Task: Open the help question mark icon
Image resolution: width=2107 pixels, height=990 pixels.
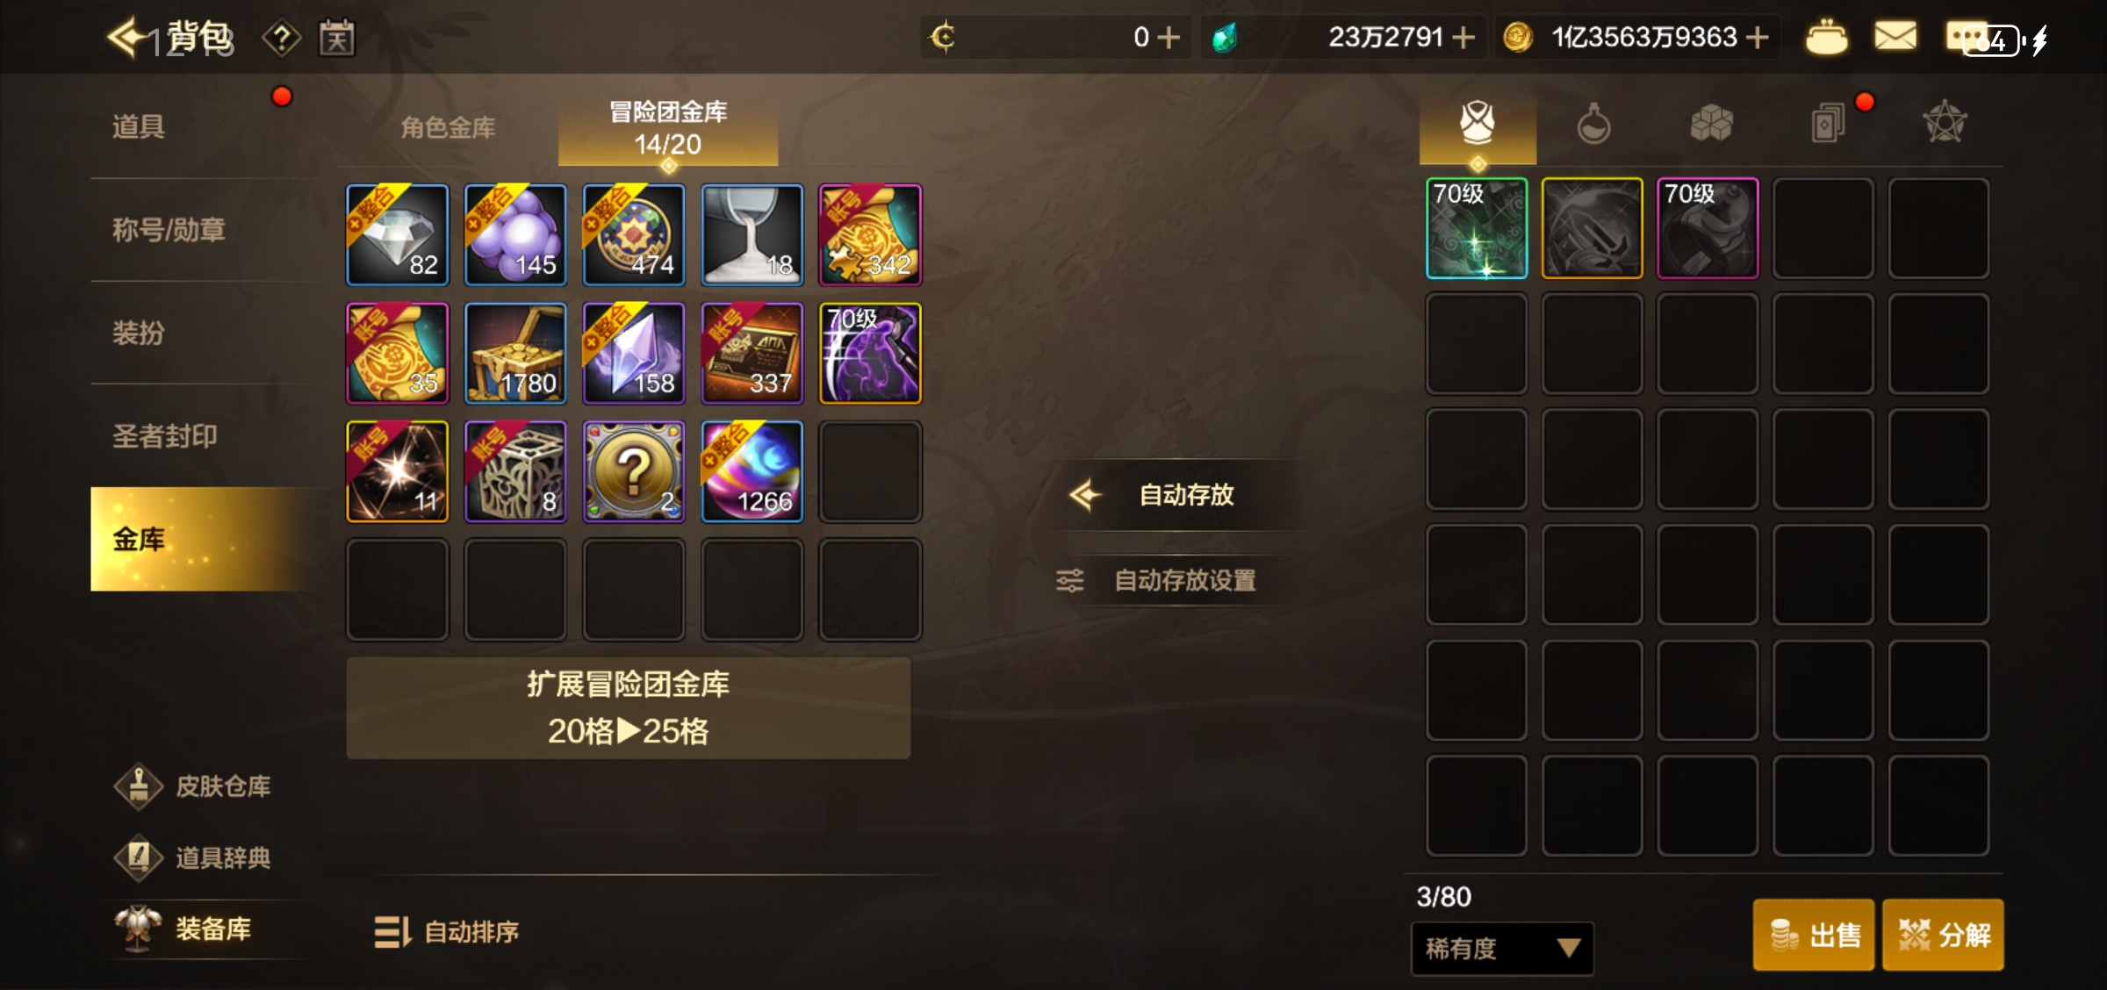Action: coord(282,38)
